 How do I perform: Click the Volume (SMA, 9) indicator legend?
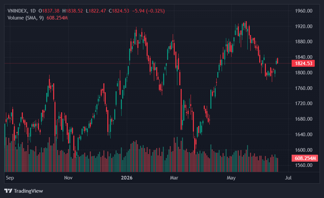[x=26, y=18]
